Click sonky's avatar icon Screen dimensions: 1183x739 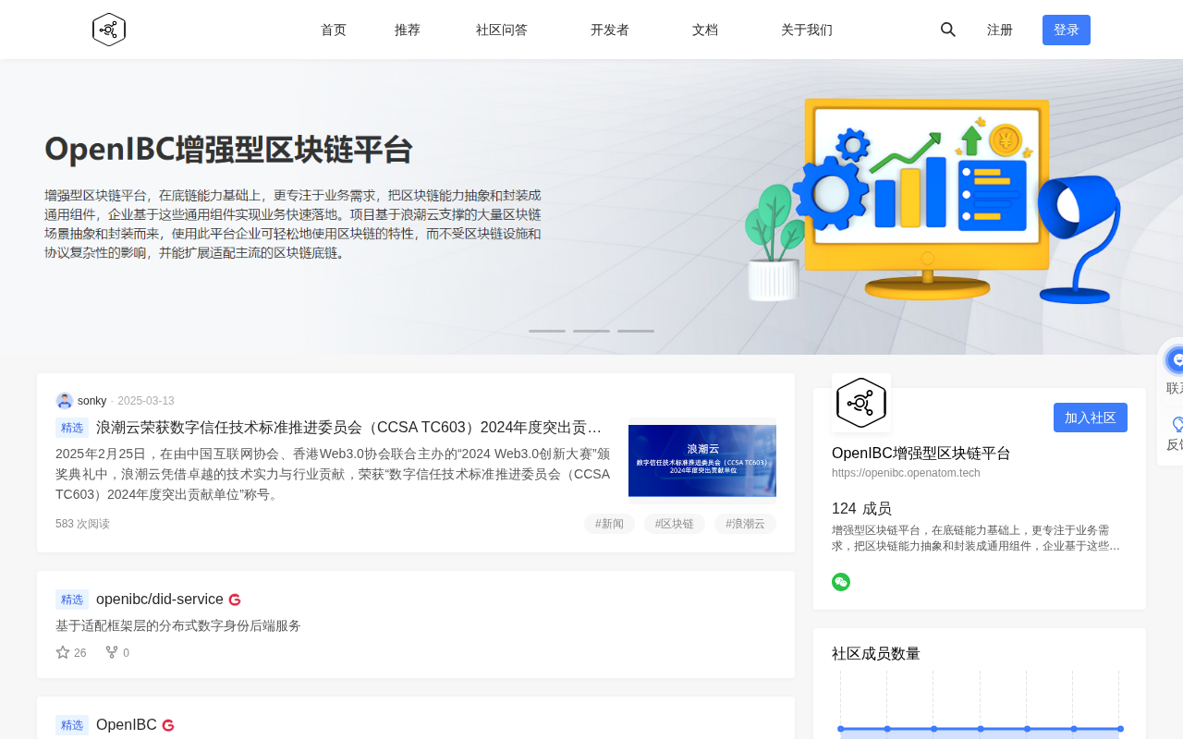tap(65, 401)
